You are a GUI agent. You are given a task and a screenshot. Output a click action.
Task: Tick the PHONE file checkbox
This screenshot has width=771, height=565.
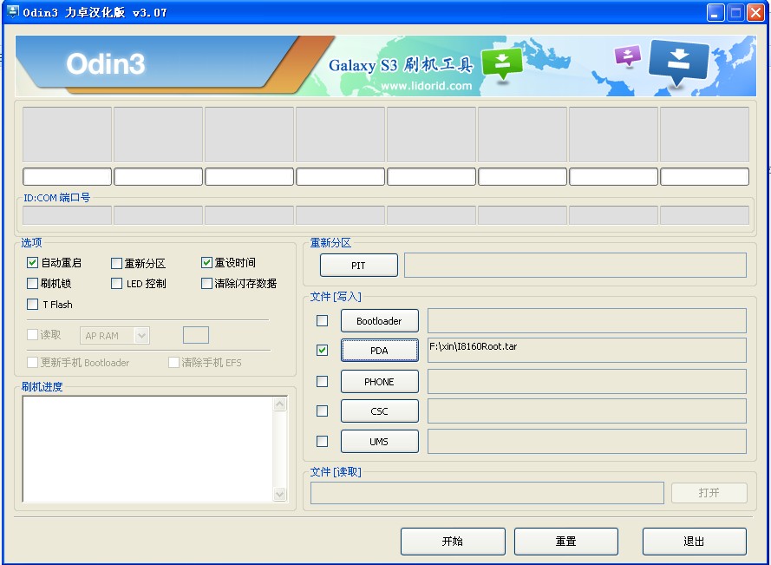(322, 381)
